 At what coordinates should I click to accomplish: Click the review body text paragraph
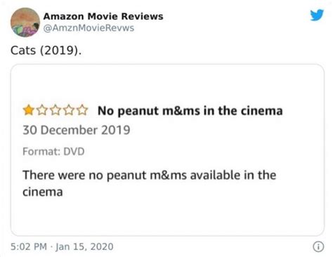point(150,183)
